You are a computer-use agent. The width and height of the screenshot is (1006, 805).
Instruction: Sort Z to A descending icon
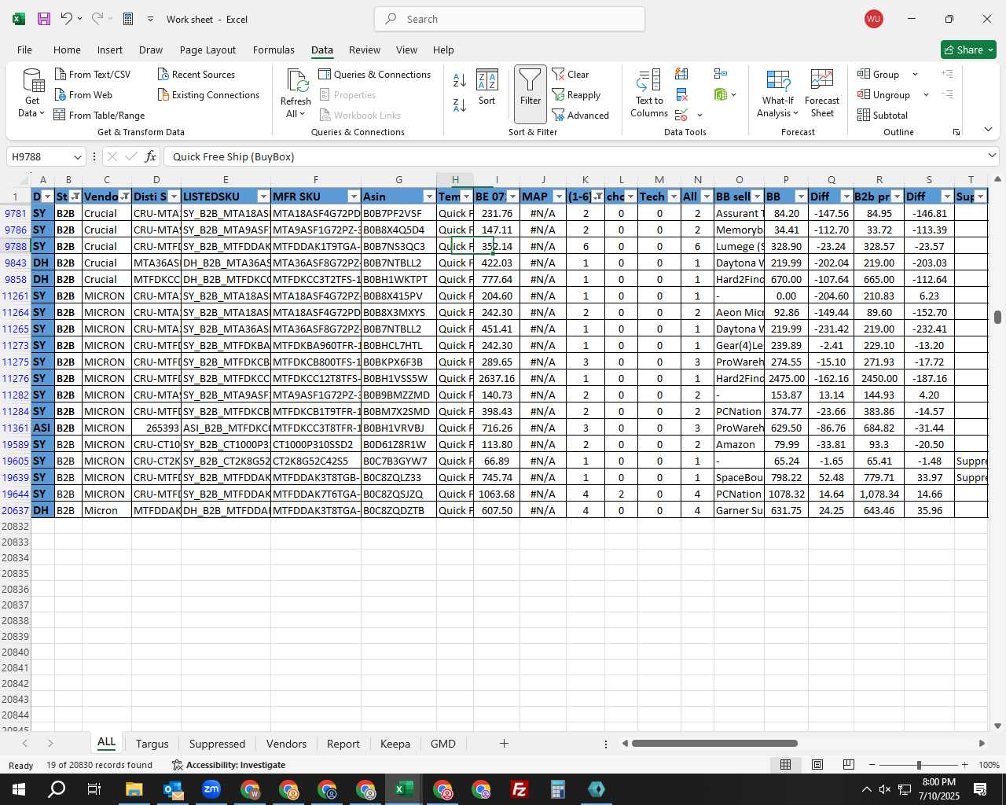pos(460,104)
